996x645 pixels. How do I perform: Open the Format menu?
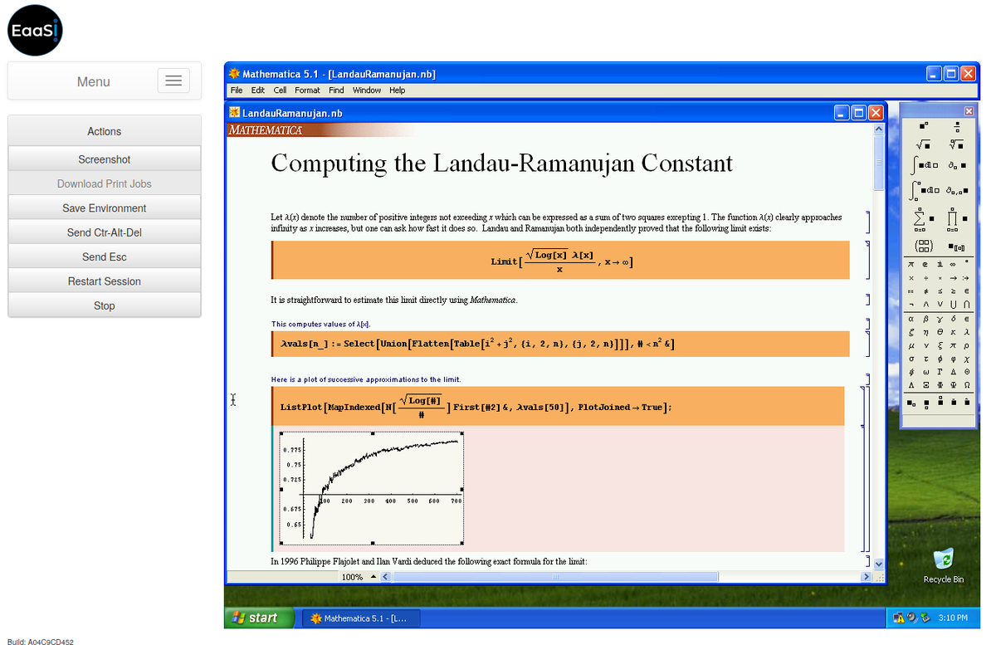(307, 90)
